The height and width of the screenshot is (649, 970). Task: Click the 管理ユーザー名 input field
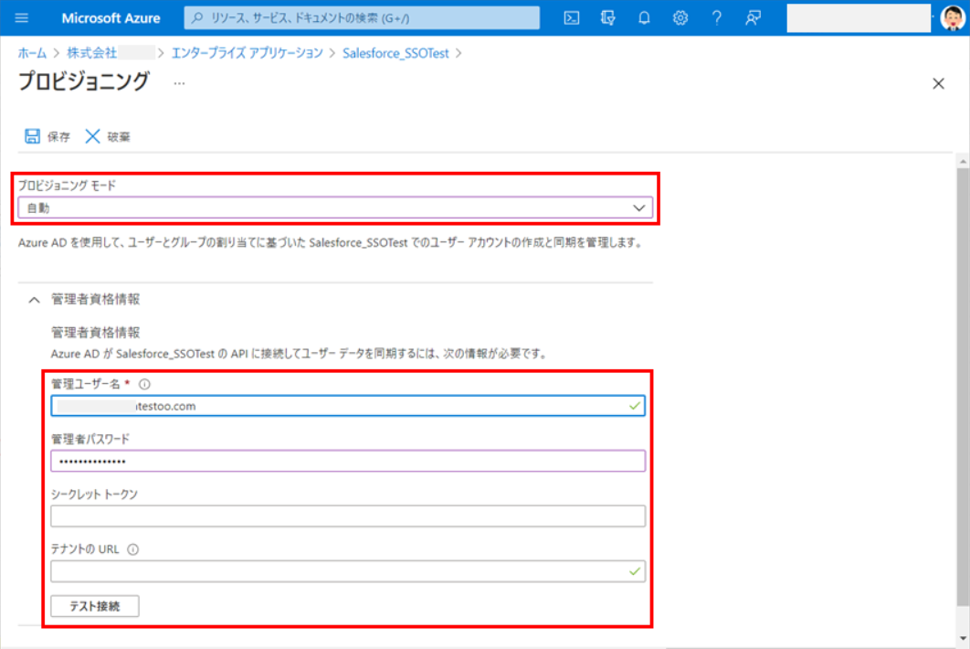pyautogui.click(x=348, y=406)
